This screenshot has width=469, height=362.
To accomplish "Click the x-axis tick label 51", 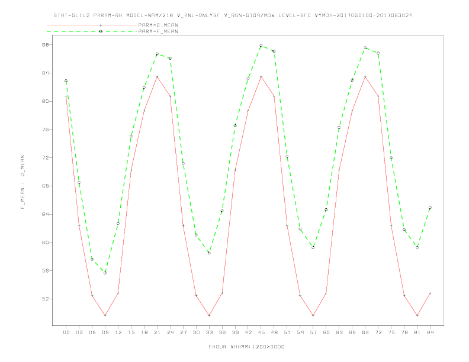I will (287, 332).
